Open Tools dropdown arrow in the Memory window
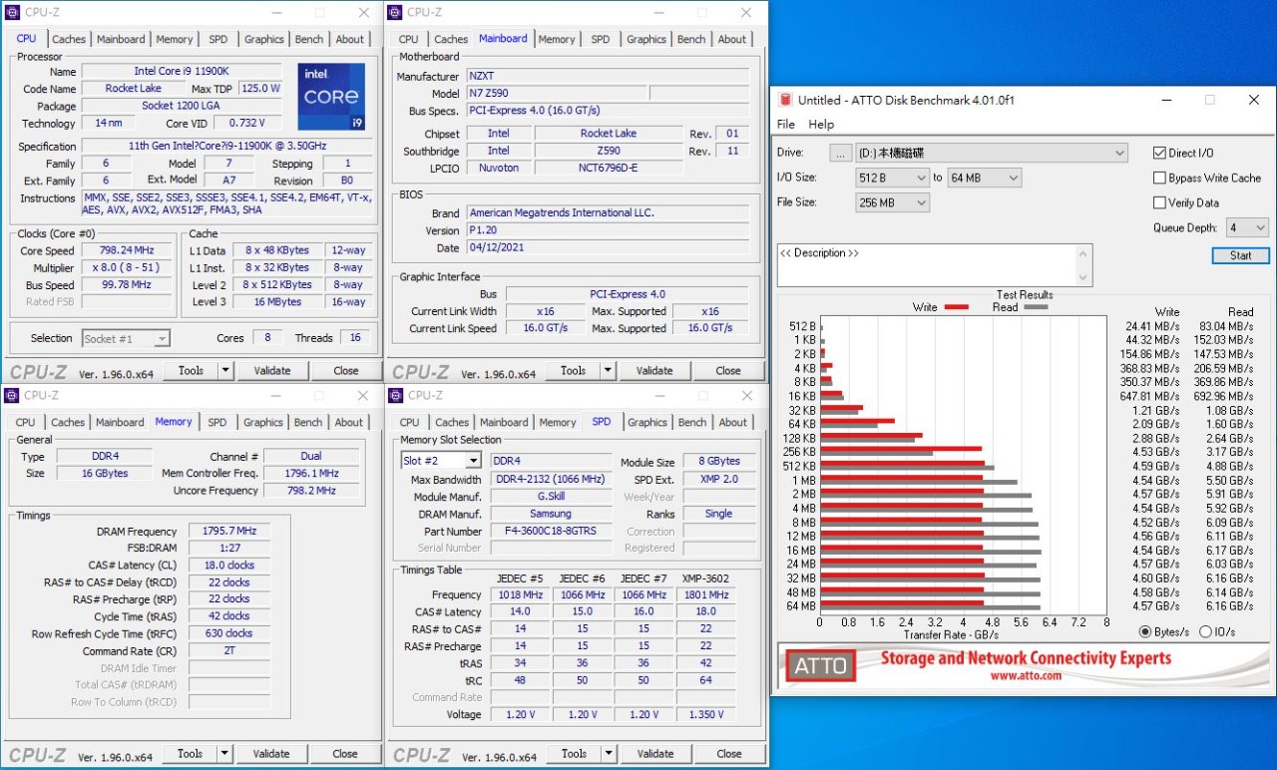Image resolution: width=1277 pixels, height=770 pixels. coord(224,753)
